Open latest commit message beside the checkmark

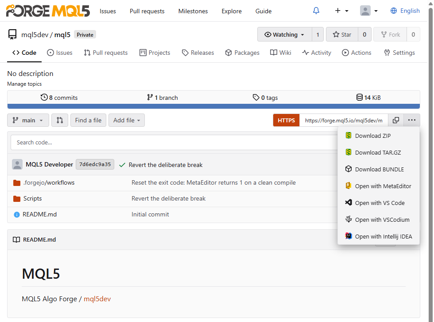166,165
